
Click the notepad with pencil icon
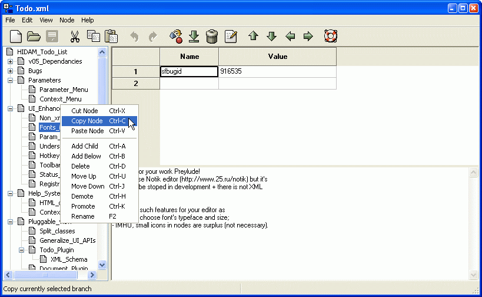tap(231, 37)
